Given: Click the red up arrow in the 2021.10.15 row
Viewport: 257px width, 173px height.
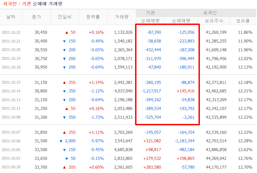Looking at the screenshot, I should [64, 82].
